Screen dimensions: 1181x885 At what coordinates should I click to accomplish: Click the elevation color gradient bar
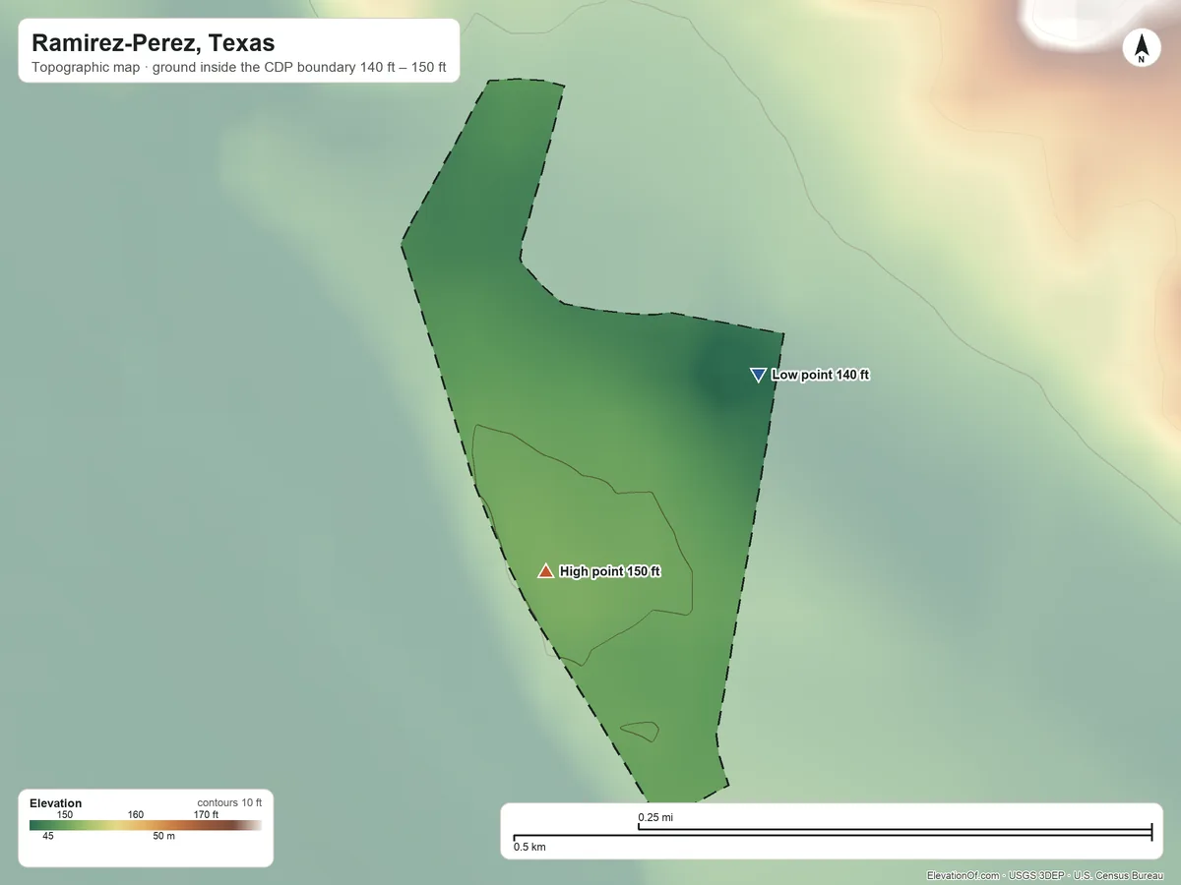tap(146, 826)
